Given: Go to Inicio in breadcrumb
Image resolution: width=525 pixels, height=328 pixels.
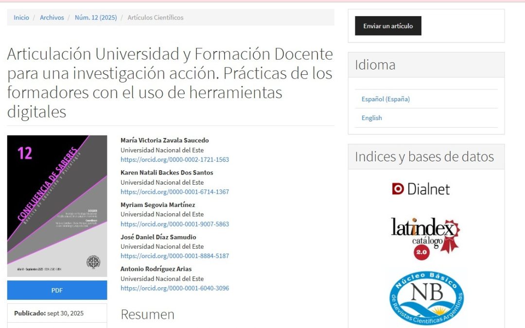Looking at the screenshot, I should click(21, 17).
